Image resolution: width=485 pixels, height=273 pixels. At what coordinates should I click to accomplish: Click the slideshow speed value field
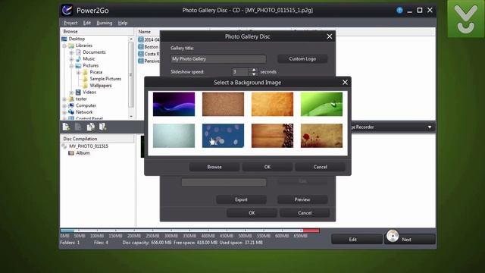point(240,72)
